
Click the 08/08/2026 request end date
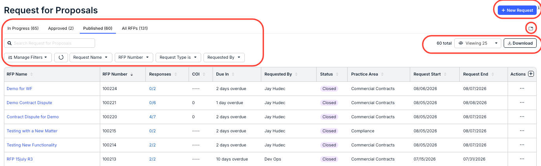[x=475, y=103]
